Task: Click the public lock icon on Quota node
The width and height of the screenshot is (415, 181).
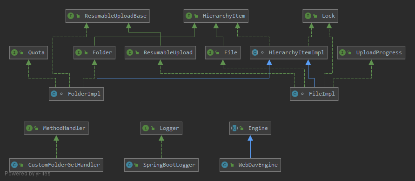Action: coord(21,53)
